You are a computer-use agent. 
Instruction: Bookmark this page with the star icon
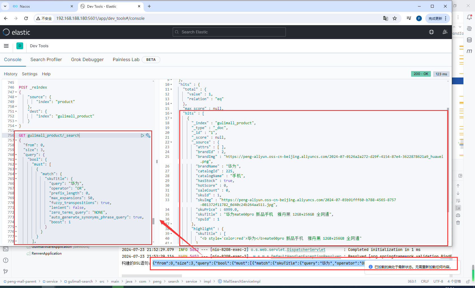395,18
